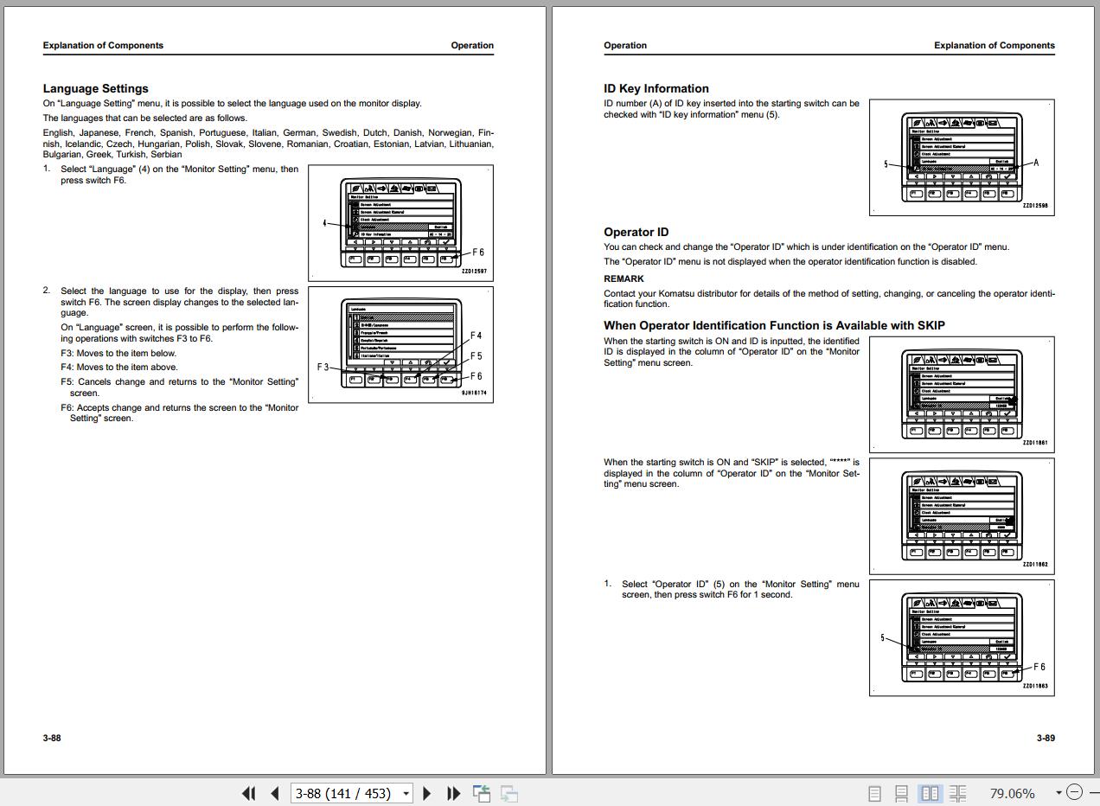
Task: Go to the previous page
Action: coord(275,793)
